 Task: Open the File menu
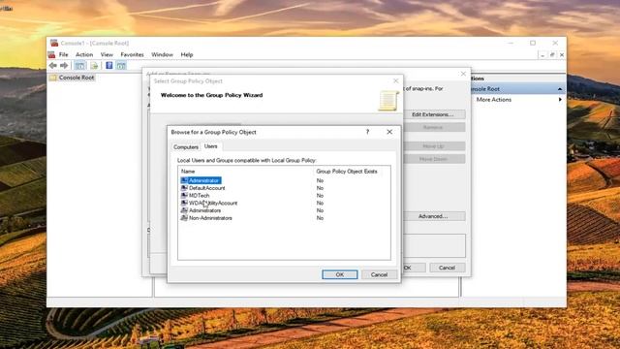click(x=63, y=54)
